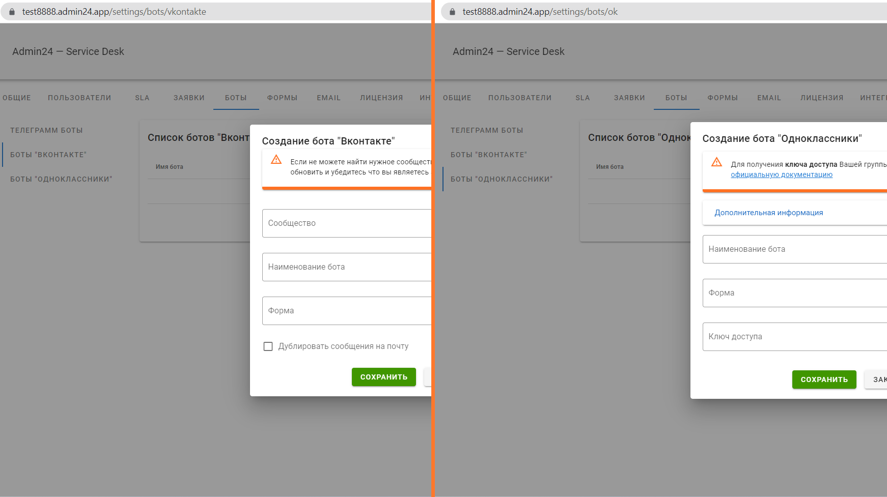Click the address bar URL ending in bots/ok
The height and width of the screenshot is (497, 887).
point(540,12)
